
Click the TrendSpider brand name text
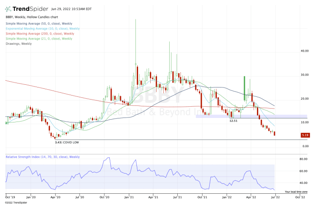(x=30, y=9)
